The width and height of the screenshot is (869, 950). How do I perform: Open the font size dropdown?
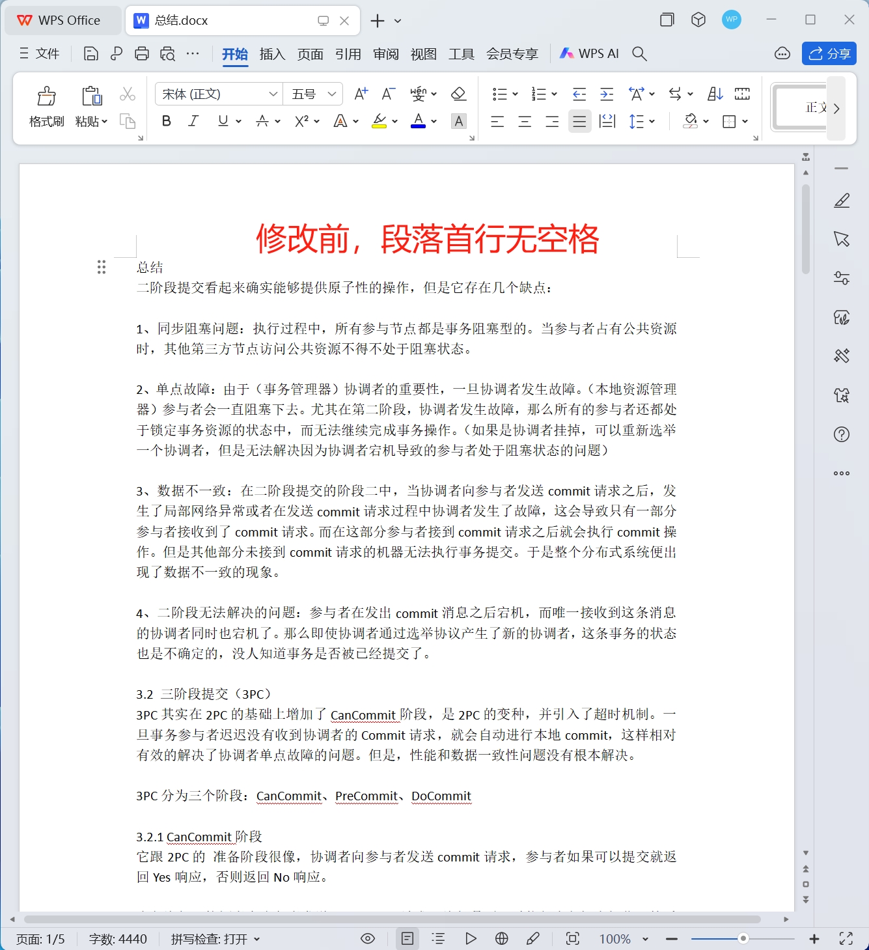(331, 94)
